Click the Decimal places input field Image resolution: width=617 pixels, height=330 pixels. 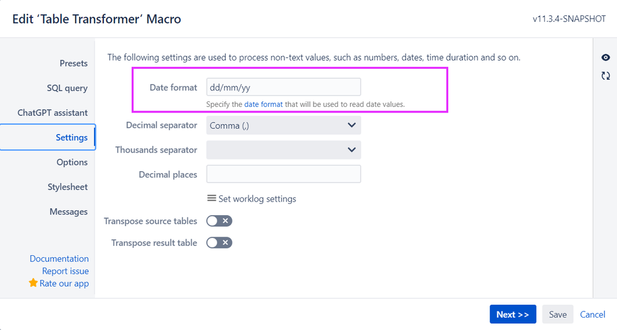(x=283, y=174)
